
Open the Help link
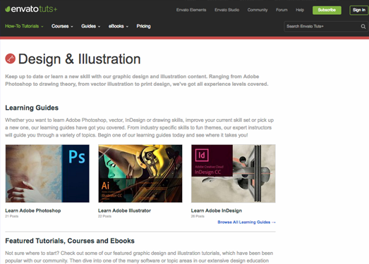(300, 10)
